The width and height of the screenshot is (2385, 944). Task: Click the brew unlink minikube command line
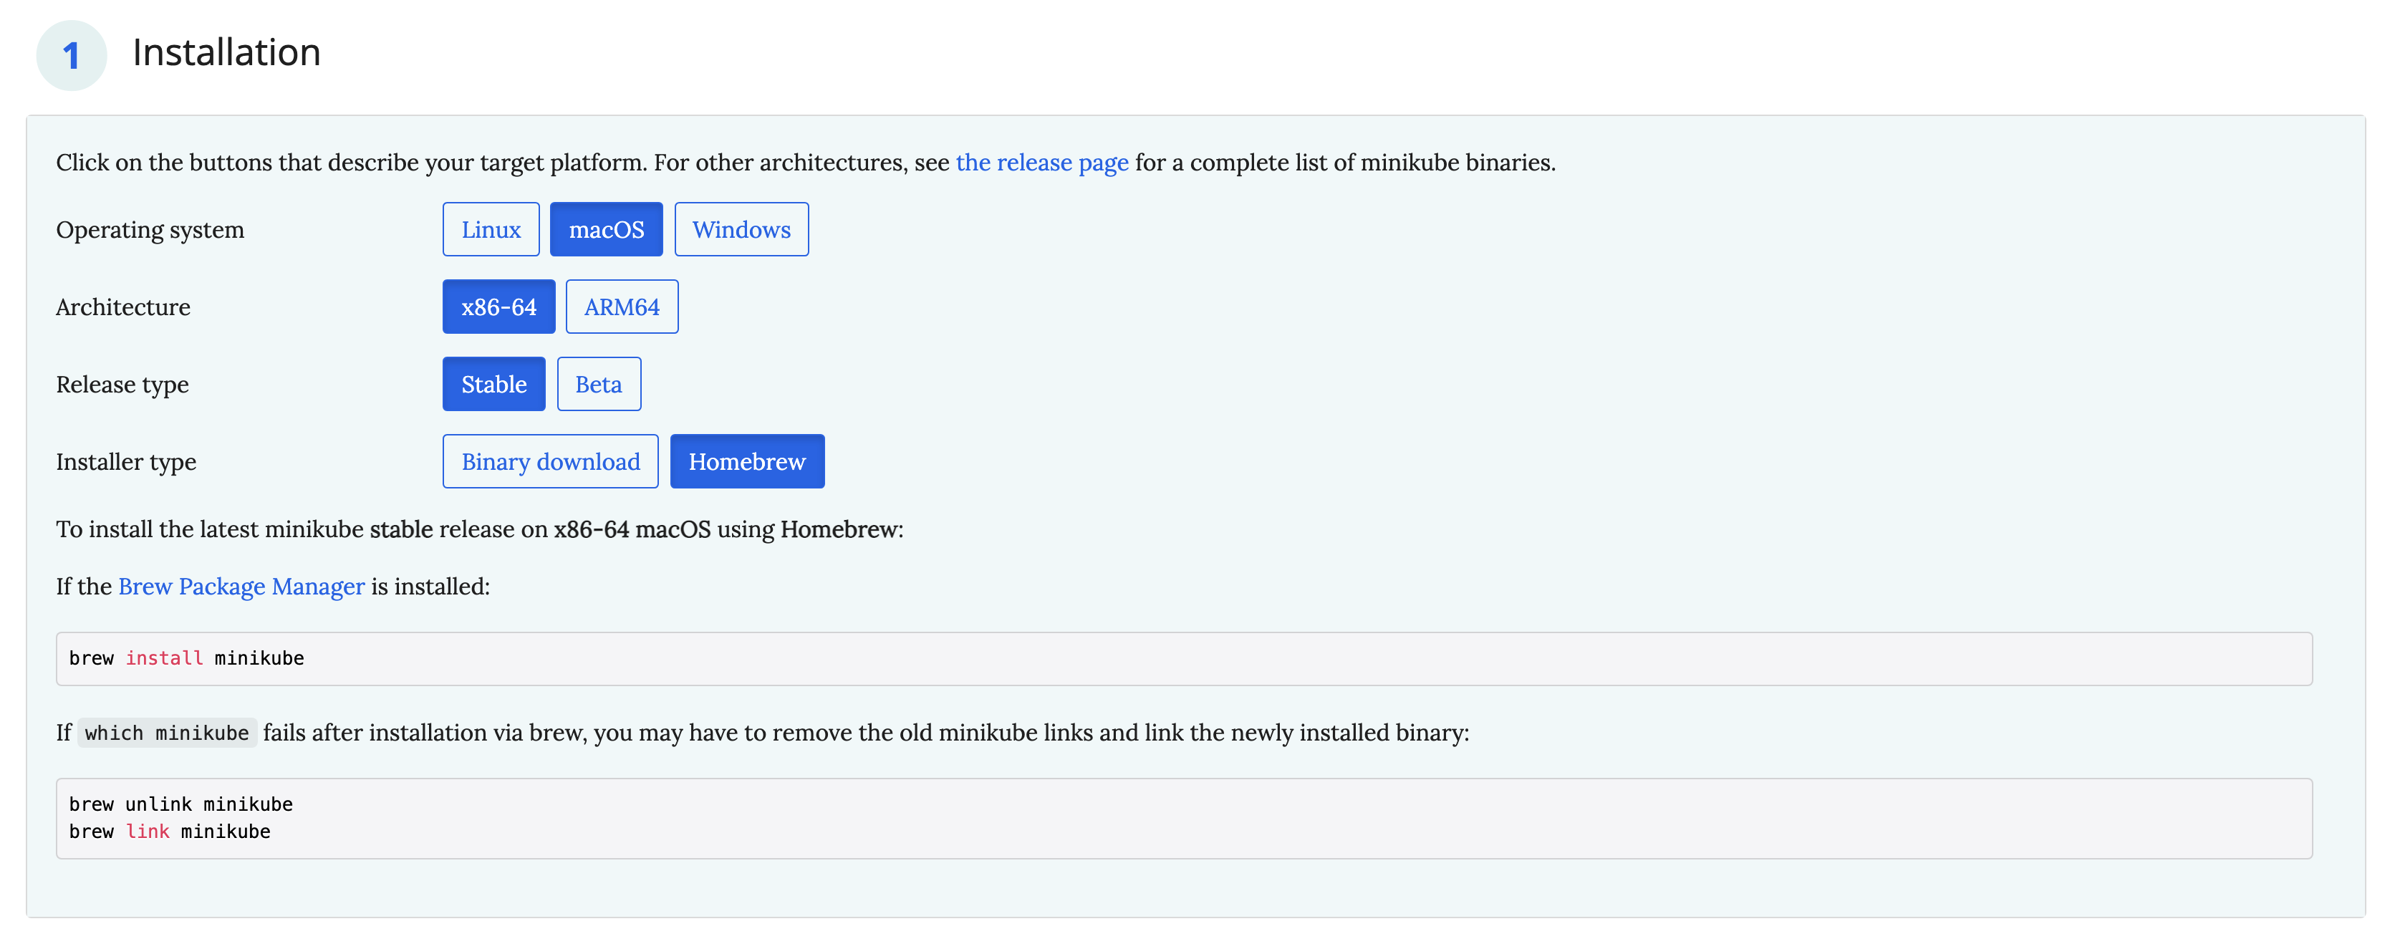(180, 804)
